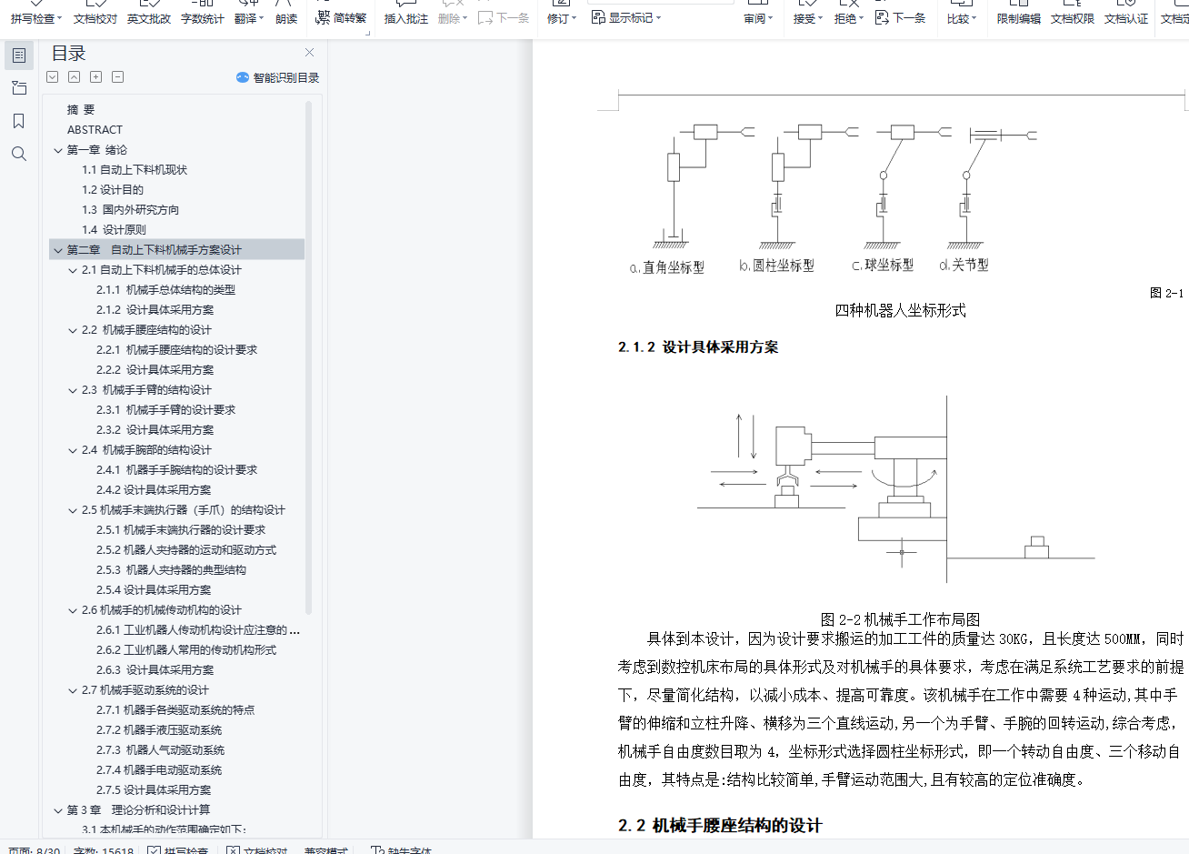The height and width of the screenshot is (854, 1189).
Task: Toggle 文档校对 checkbox in status bar
Action: tap(233, 851)
